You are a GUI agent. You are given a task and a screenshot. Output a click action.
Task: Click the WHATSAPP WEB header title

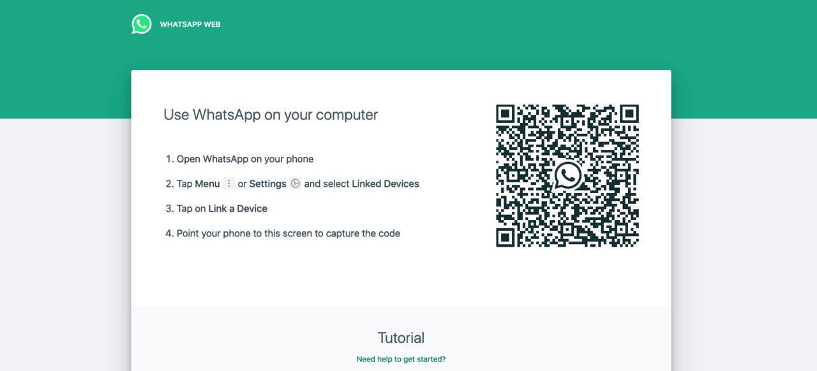pyautogui.click(x=190, y=24)
